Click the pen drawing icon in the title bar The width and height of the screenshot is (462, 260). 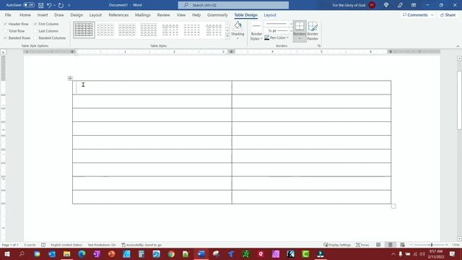pos(400,5)
